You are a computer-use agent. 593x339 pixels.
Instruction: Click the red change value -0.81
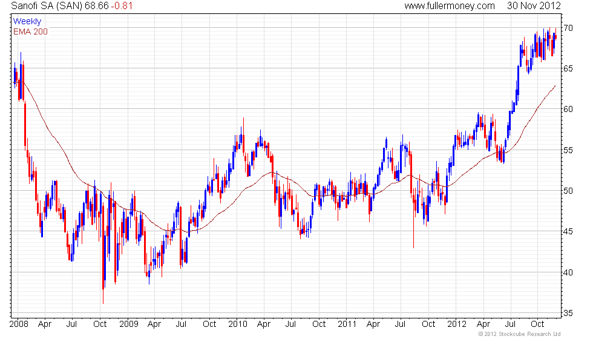122,5
